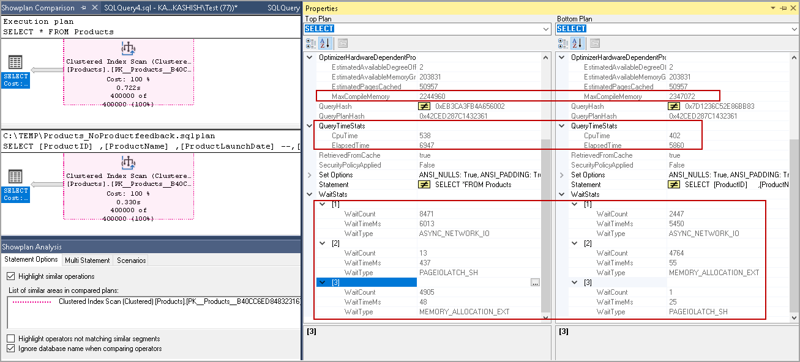Screen dimensions: 800x362
Task: Open Property Pages for the Bottom Plan
Action: tap(594, 43)
